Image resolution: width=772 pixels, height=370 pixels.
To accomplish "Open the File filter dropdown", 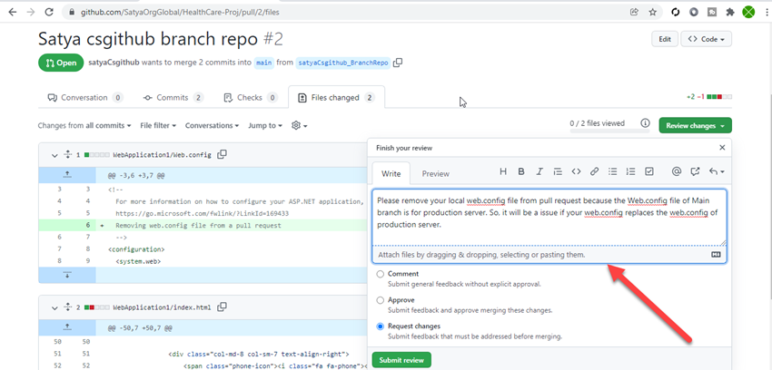I will coord(158,126).
